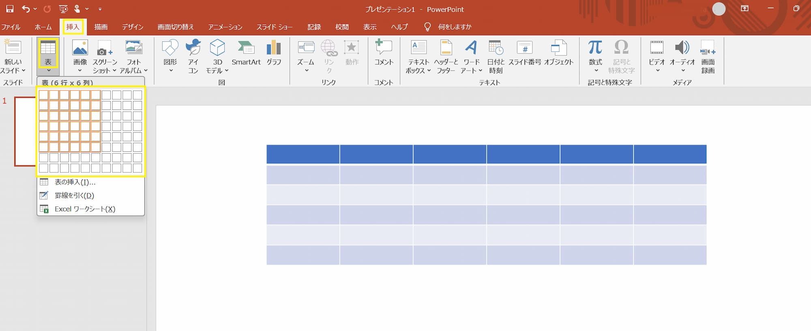Expand the ビデオ dropdown chevron
Viewport: 811px width, 331px height.
tap(658, 71)
